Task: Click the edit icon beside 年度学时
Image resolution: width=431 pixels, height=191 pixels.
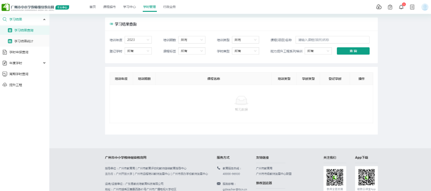Action: click(x=5, y=63)
